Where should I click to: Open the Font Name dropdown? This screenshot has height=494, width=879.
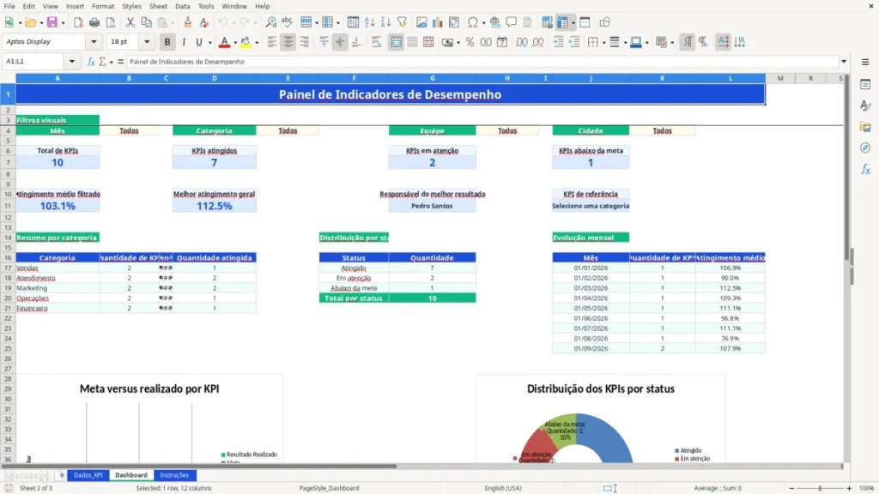tap(94, 41)
